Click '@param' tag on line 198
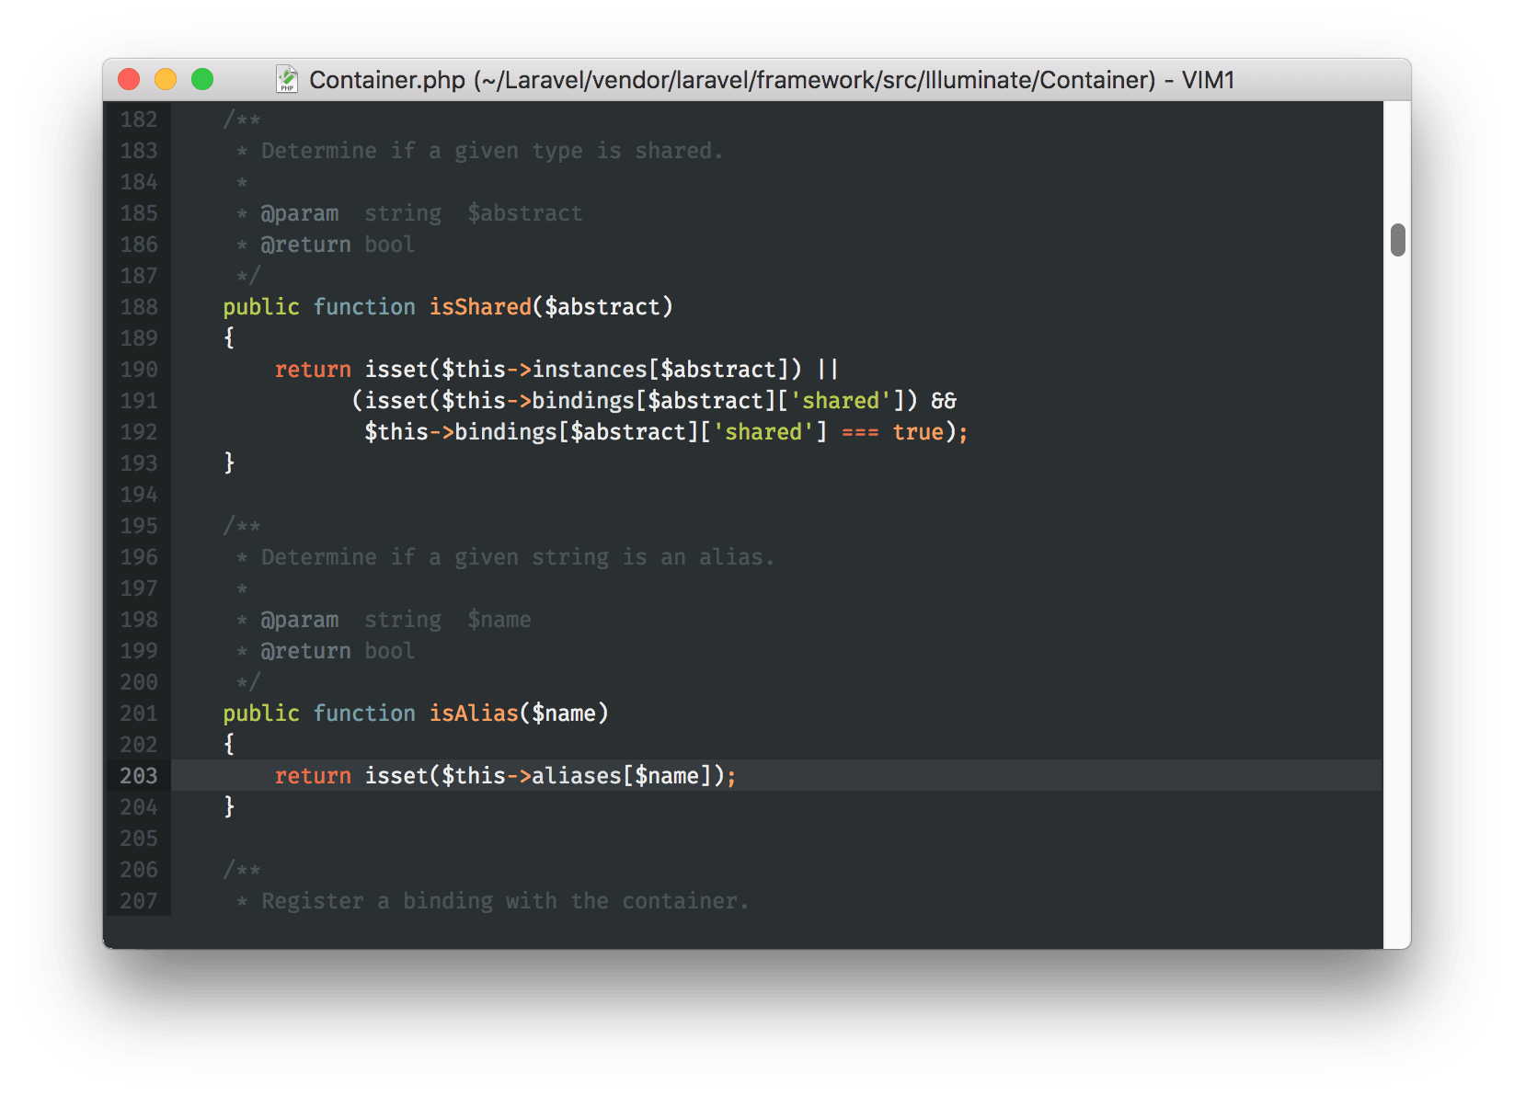 pos(300,620)
